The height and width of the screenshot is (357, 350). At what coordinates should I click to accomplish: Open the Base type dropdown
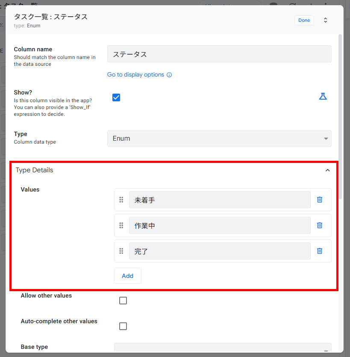click(x=223, y=348)
